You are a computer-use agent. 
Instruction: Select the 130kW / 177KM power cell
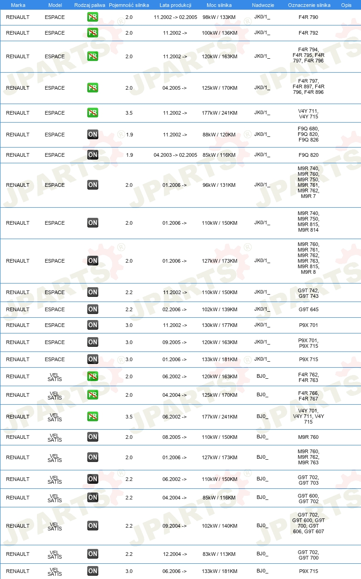click(220, 325)
